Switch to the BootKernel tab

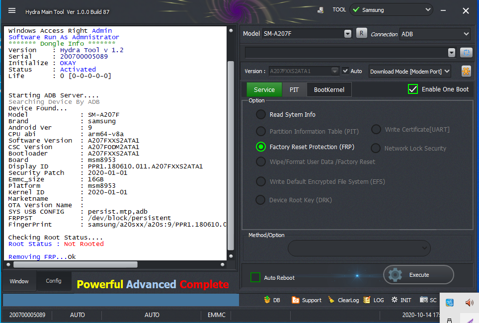coord(329,90)
